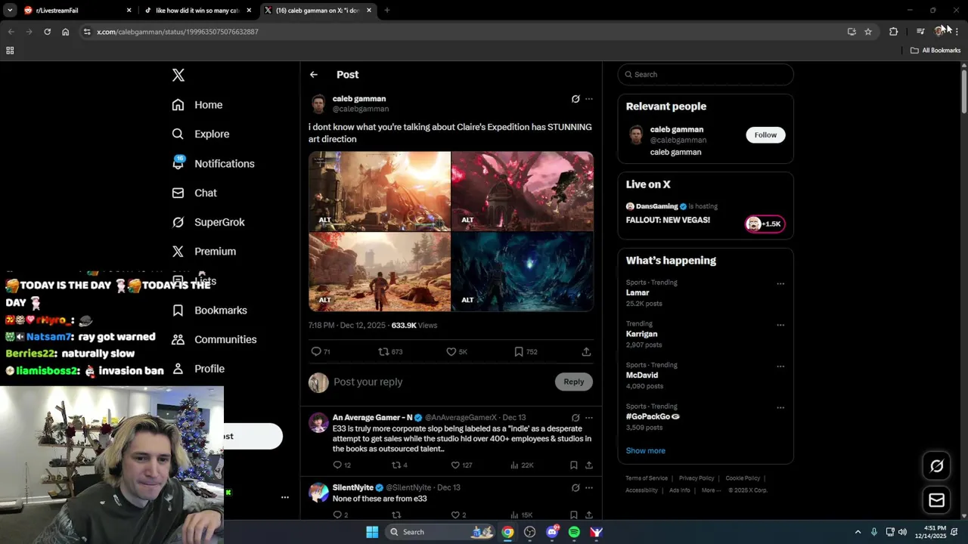Click the Reply button
The height and width of the screenshot is (544, 968).
click(574, 382)
